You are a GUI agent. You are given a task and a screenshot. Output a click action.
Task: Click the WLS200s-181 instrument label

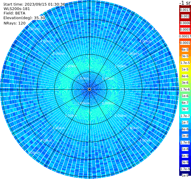(17, 9)
